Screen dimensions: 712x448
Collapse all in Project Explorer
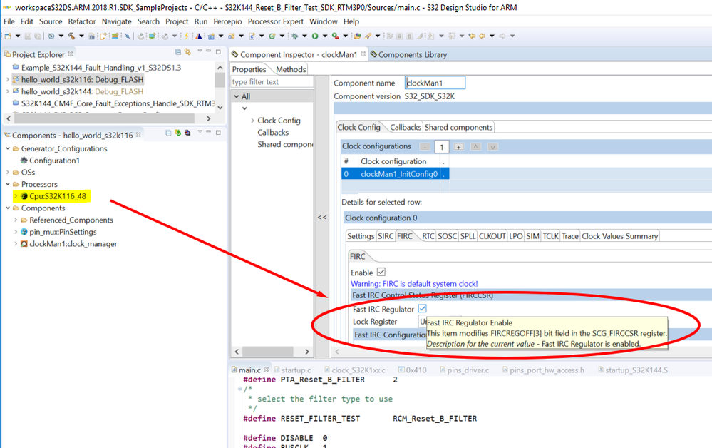[178, 52]
